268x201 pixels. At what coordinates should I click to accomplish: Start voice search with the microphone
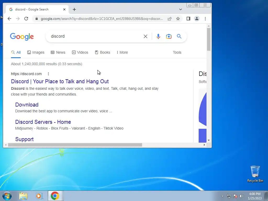(158, 36)
